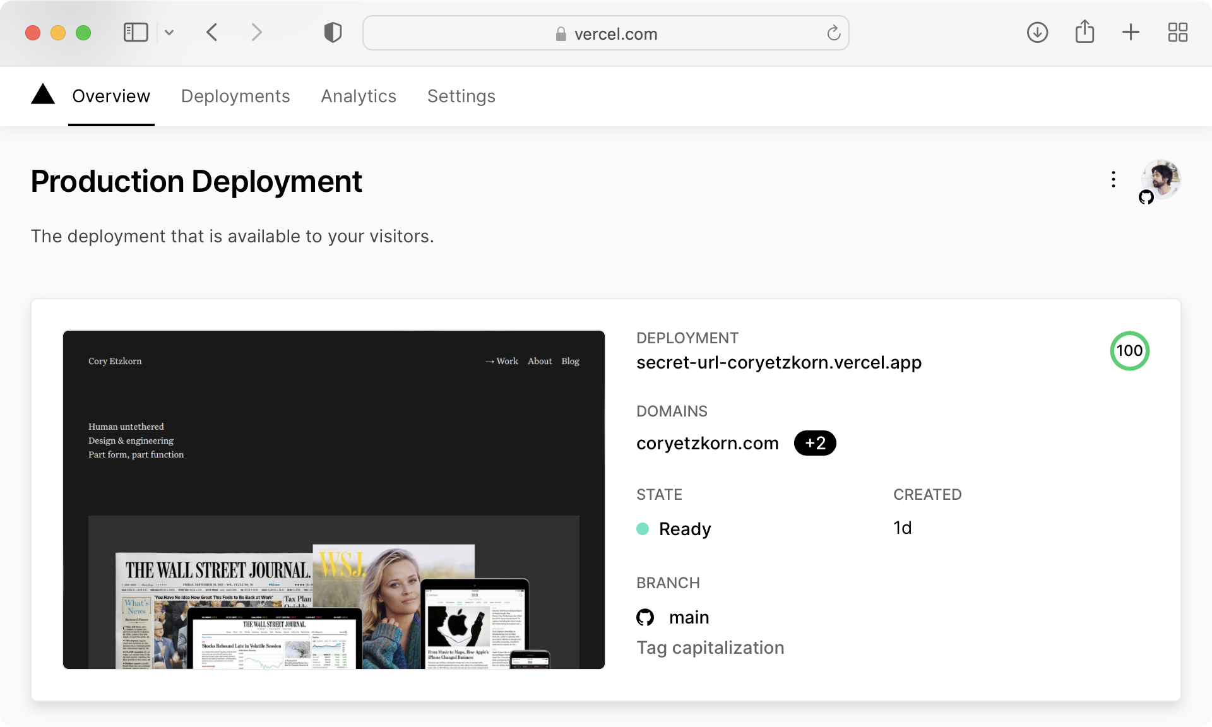Viewport: 1212px width, 727px height.
Task: Click the Production Deployment heading
Action: click(x=196, y=182)
